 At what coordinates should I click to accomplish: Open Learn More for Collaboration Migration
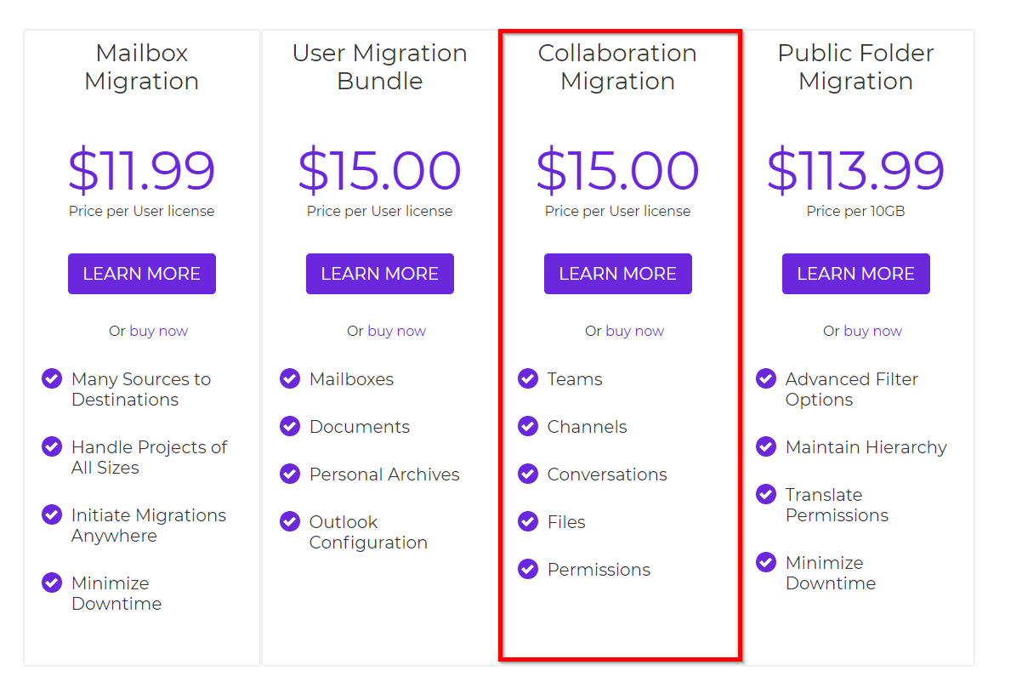(618, 274)
